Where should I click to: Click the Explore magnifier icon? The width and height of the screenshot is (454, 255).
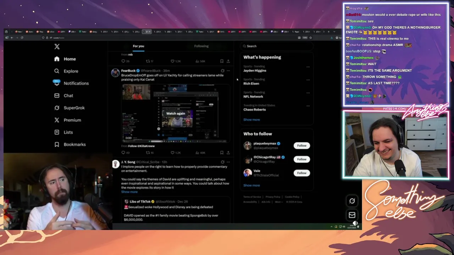pos(57,71)
